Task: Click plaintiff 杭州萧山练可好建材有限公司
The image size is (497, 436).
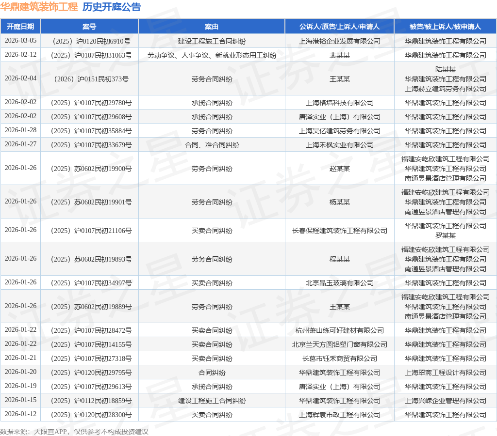Action: (x=339, y=330)
